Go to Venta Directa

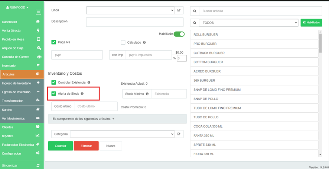click(22, 30)
